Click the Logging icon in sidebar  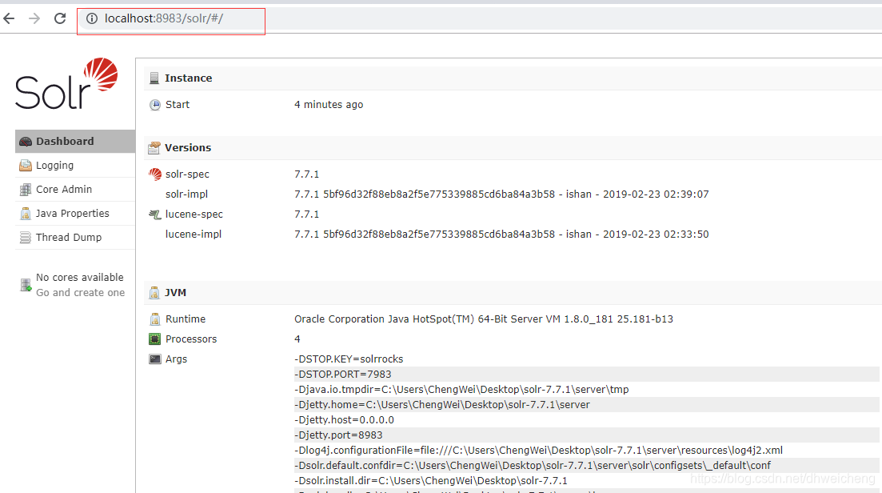26,166
